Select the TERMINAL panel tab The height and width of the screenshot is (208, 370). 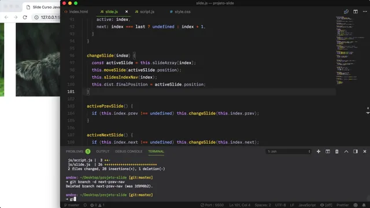coord(156,151)
